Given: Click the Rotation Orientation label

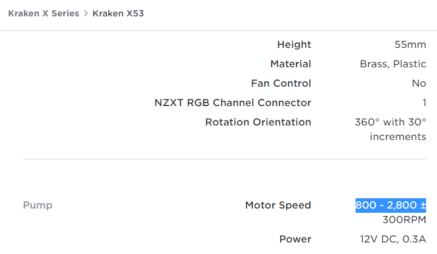Looking at the screenshot, I should click(258, 122).
